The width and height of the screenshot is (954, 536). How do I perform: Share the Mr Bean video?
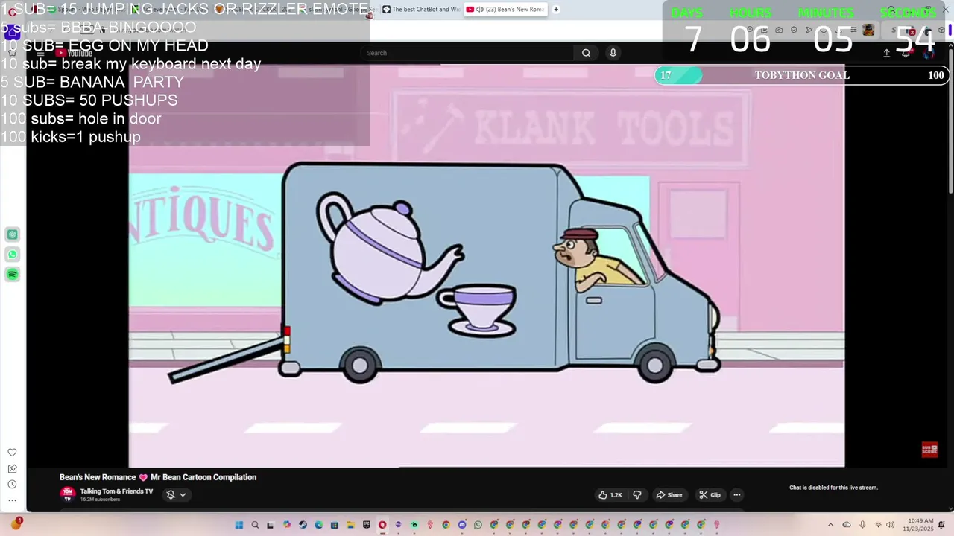click(669, 495)
